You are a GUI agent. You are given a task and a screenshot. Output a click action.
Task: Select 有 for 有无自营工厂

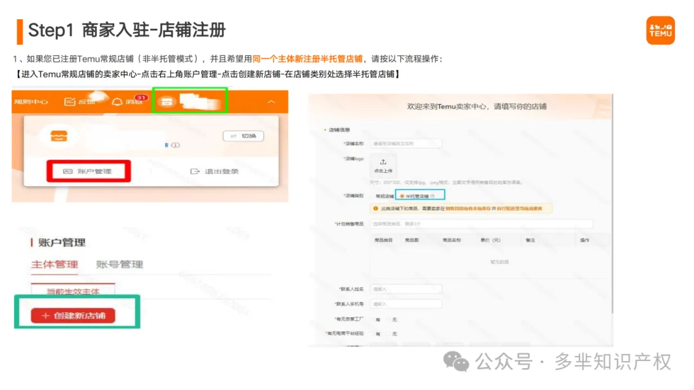(376, 319)
